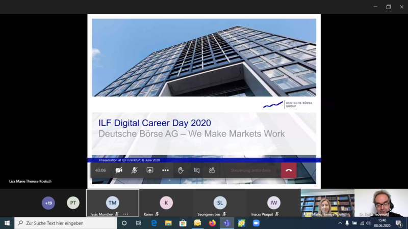
Task: Hang up the call with red button
Action: click(289, 170)
